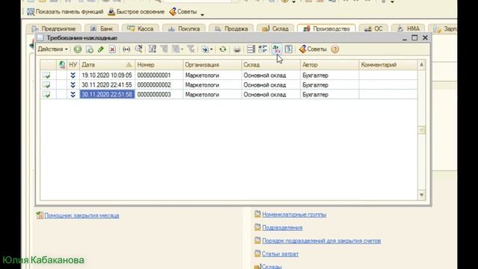478x269 pixels.
Task: Sort by the Номер column header
Action: click(159, 65)
